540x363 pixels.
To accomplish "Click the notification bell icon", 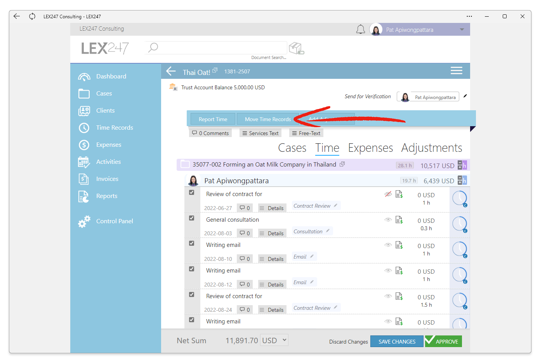I will coord(361,30).
